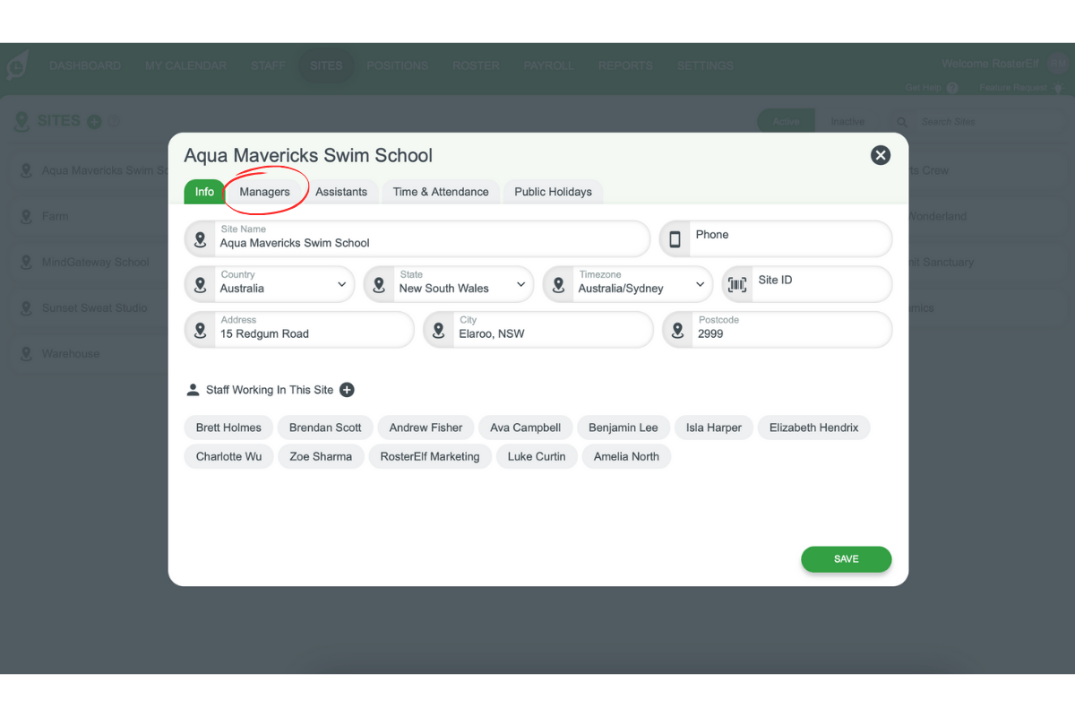Click the location pin icon in Site Name field
The image size is (1075, 717).
(199, 238)
